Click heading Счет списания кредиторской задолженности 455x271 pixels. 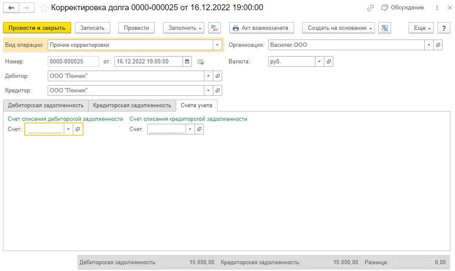[x=188, y=119]
